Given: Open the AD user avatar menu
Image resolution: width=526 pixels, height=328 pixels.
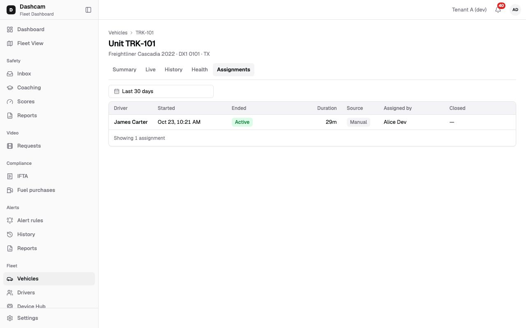Looking at the screenshot, I should (x=515, y=10).
